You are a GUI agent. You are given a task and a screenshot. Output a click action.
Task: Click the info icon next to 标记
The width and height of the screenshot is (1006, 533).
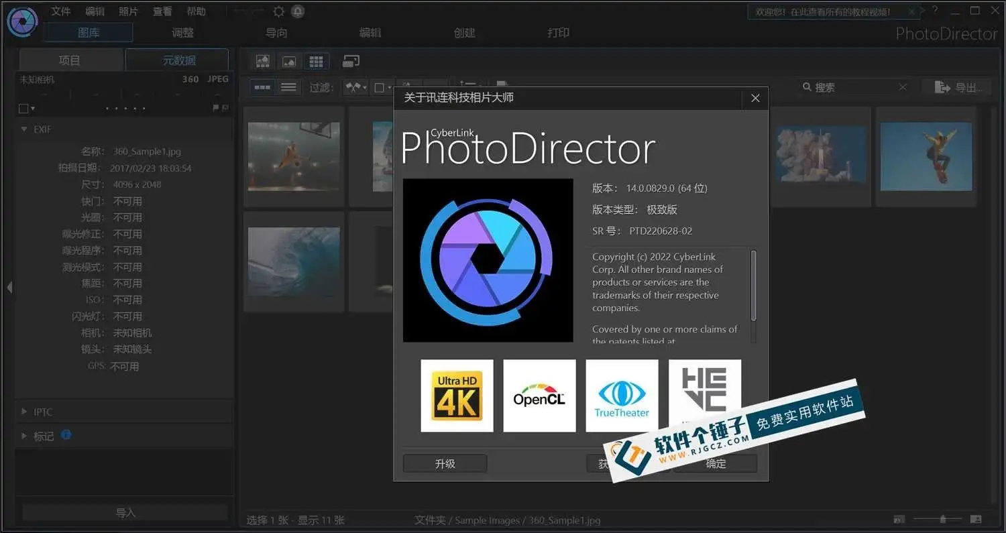(65, 435)
